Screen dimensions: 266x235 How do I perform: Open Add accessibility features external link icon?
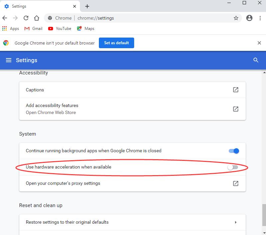point(236,109)
